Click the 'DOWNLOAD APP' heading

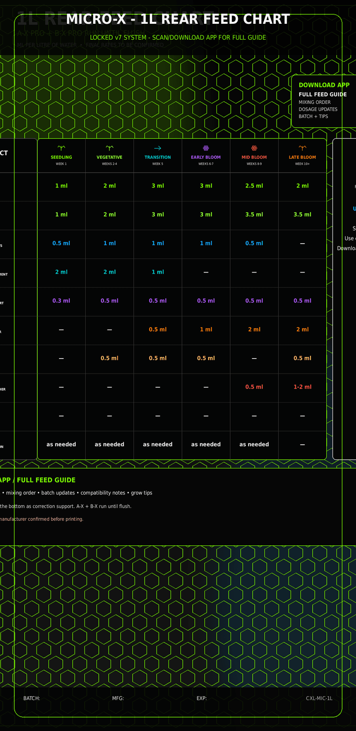pos(324,85)
